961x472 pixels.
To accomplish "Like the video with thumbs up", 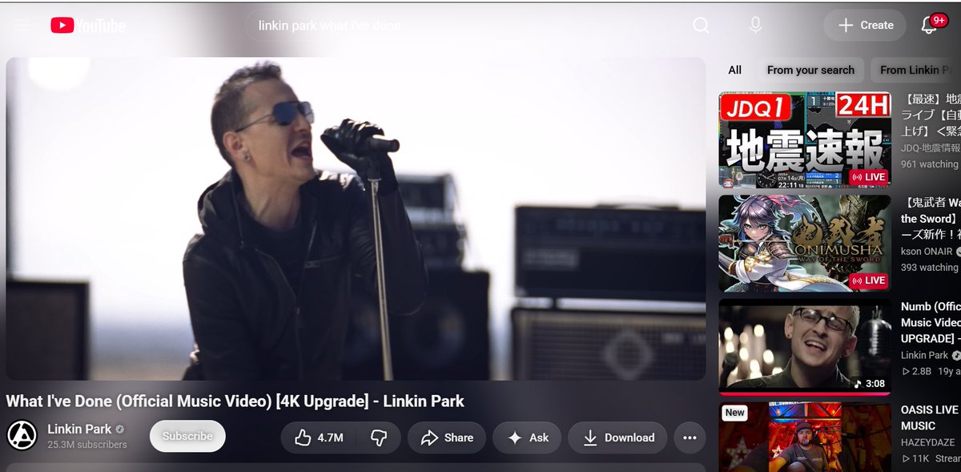I will [319, 438].
